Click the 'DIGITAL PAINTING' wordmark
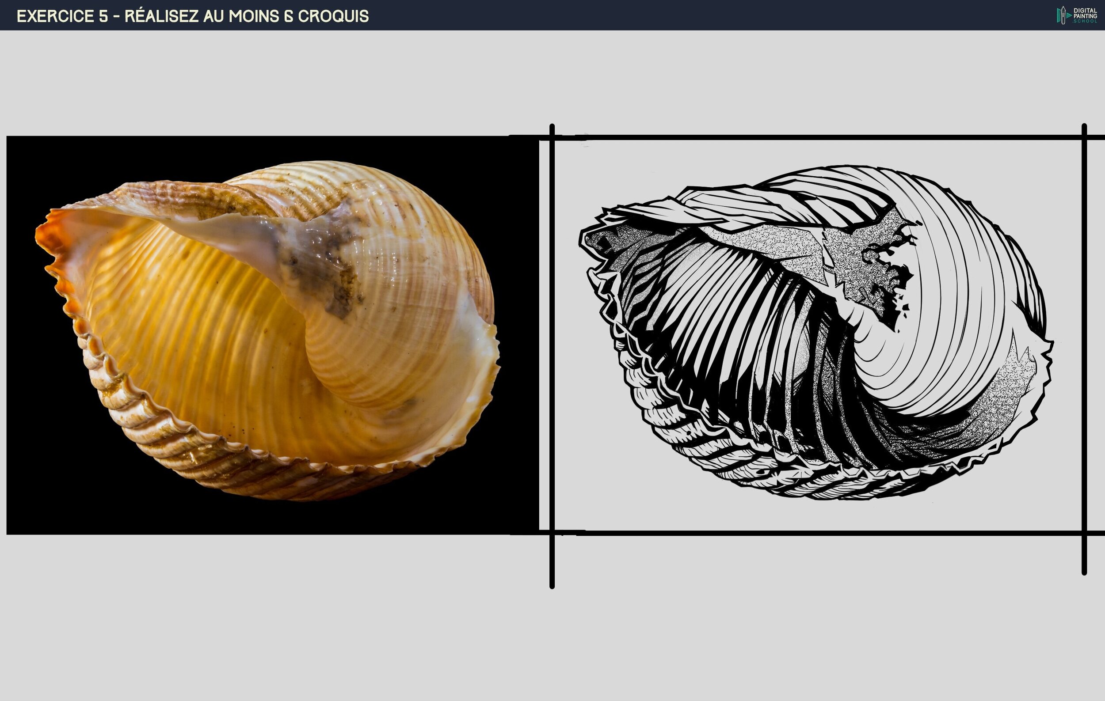The width and height of the screenshot is (1105, 701). [1085, 13]
